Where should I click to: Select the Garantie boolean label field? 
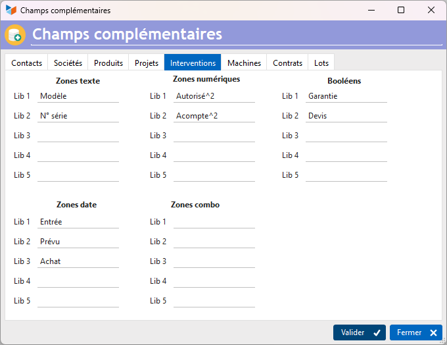point(346,96)
